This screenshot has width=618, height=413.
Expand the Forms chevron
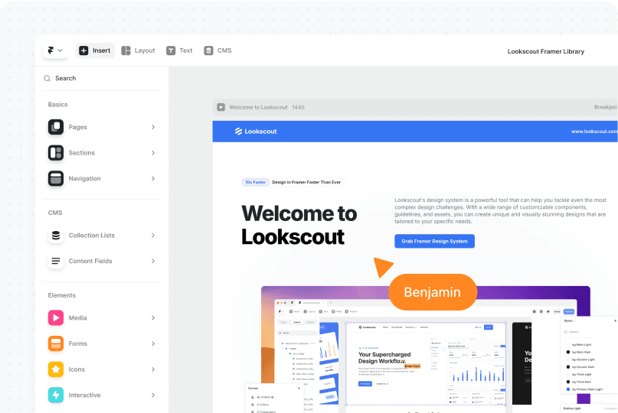tap(153, 343)
